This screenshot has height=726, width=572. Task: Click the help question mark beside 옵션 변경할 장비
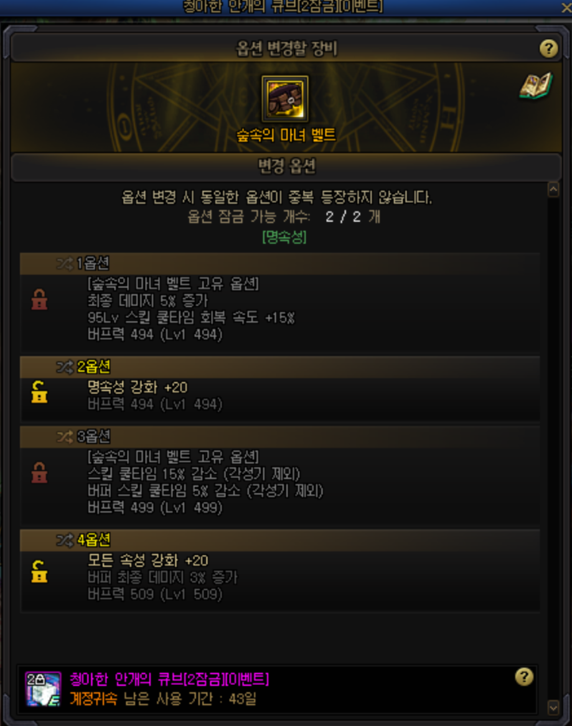click(x=548, y=48)
